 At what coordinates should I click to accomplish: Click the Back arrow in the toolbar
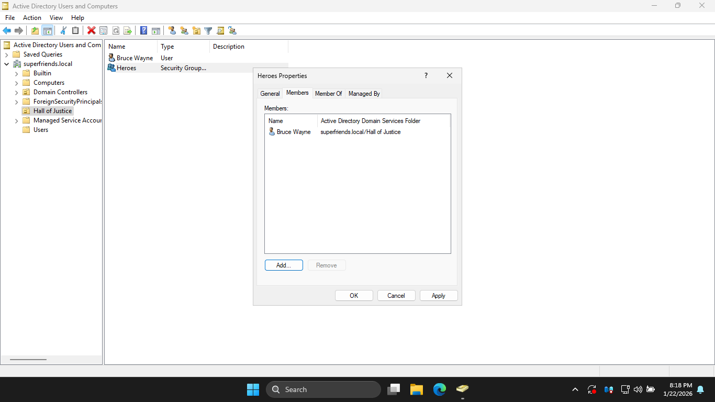[7, 31]
